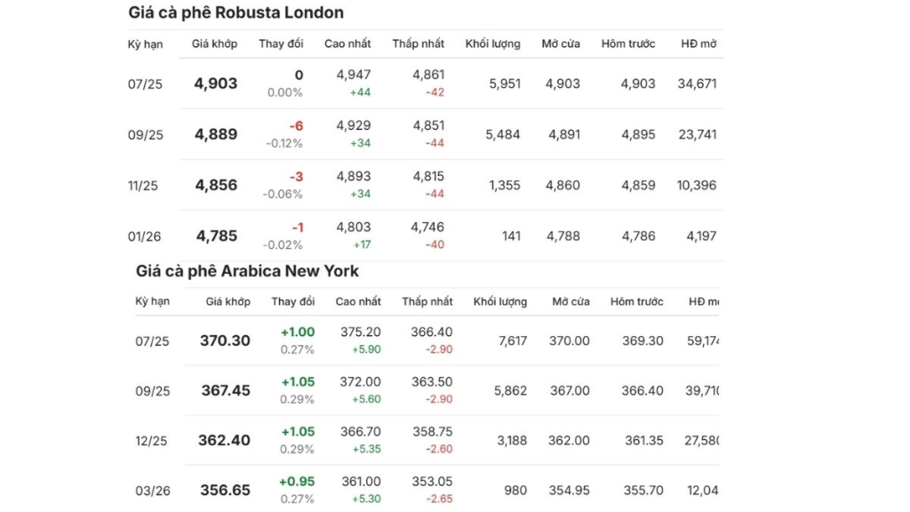Image resolution: width=910 pixels, height=512 pixels.
Task: Click the Robusta London table title
Action: click(235, 12)
